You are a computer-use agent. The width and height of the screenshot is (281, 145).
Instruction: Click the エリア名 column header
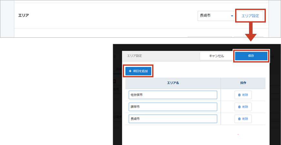173,83
